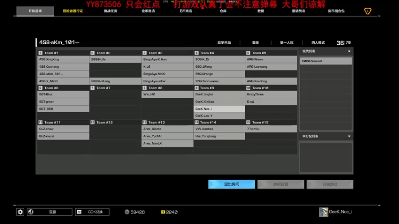The image size is (399, 224).
Task: Open the 金币商店 tab
Action: pyautogui.click(x=148, y=11)
